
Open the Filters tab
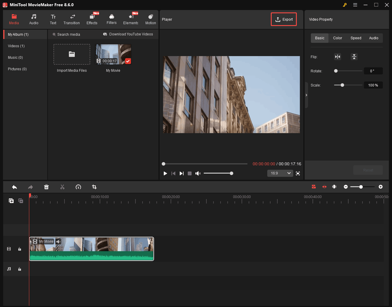(111, 19)
